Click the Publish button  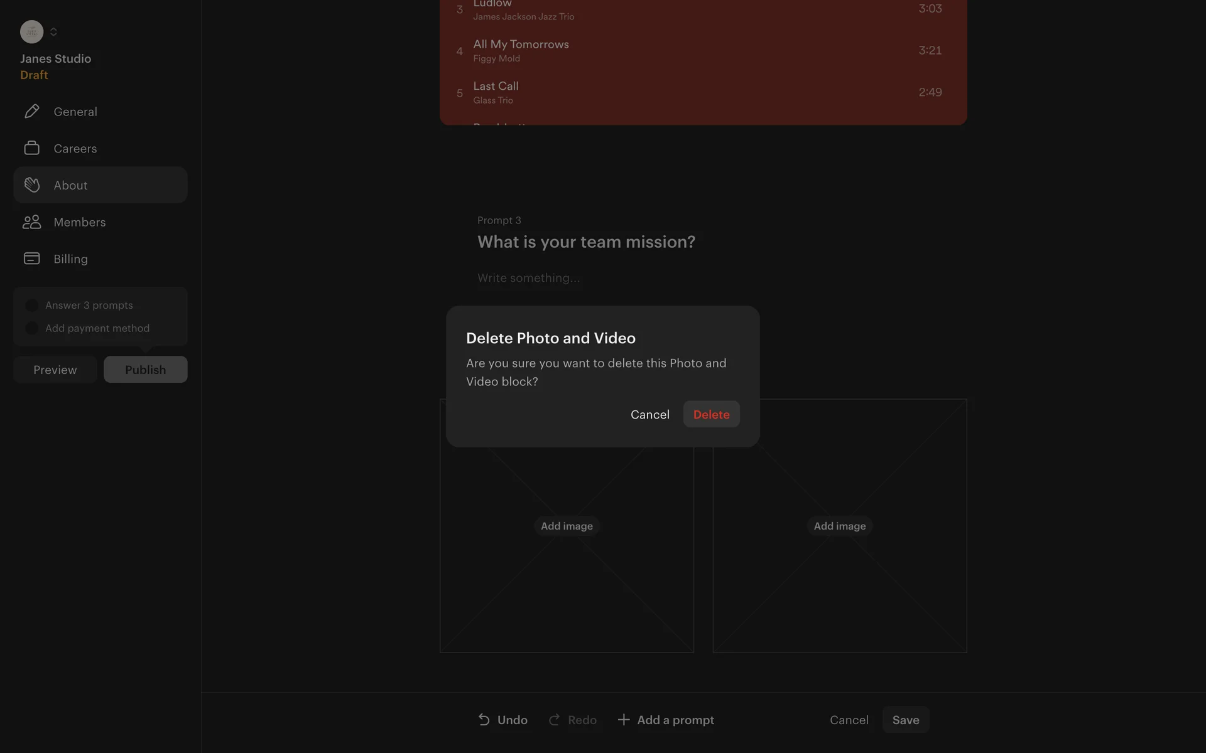[x=145, y=370]
